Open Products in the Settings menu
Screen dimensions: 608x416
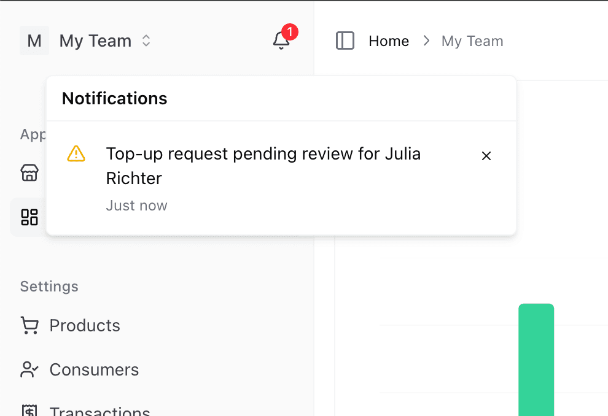point(85,325)
